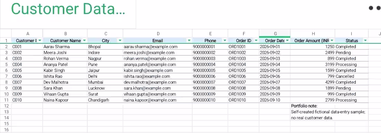Select column F header
The image size is (381, 133).
point(243,34)
